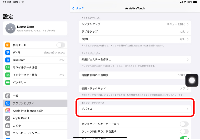Tap the Apple Intelligence と Siri icon

pyautogui.click(x=8, y=111)
